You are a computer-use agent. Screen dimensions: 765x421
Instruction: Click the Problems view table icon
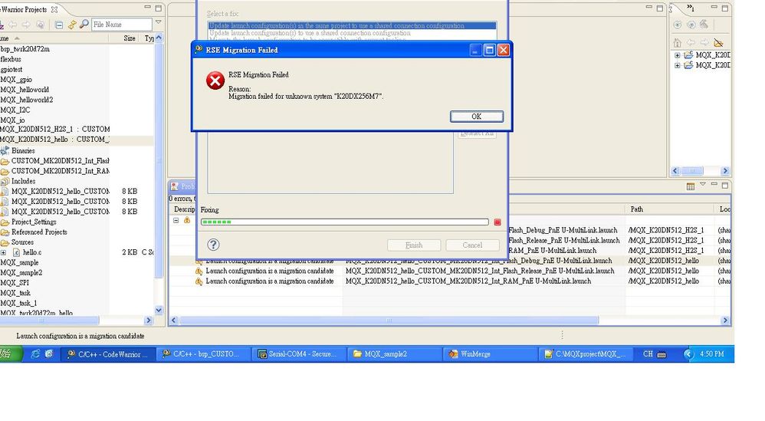coord(691,186)
